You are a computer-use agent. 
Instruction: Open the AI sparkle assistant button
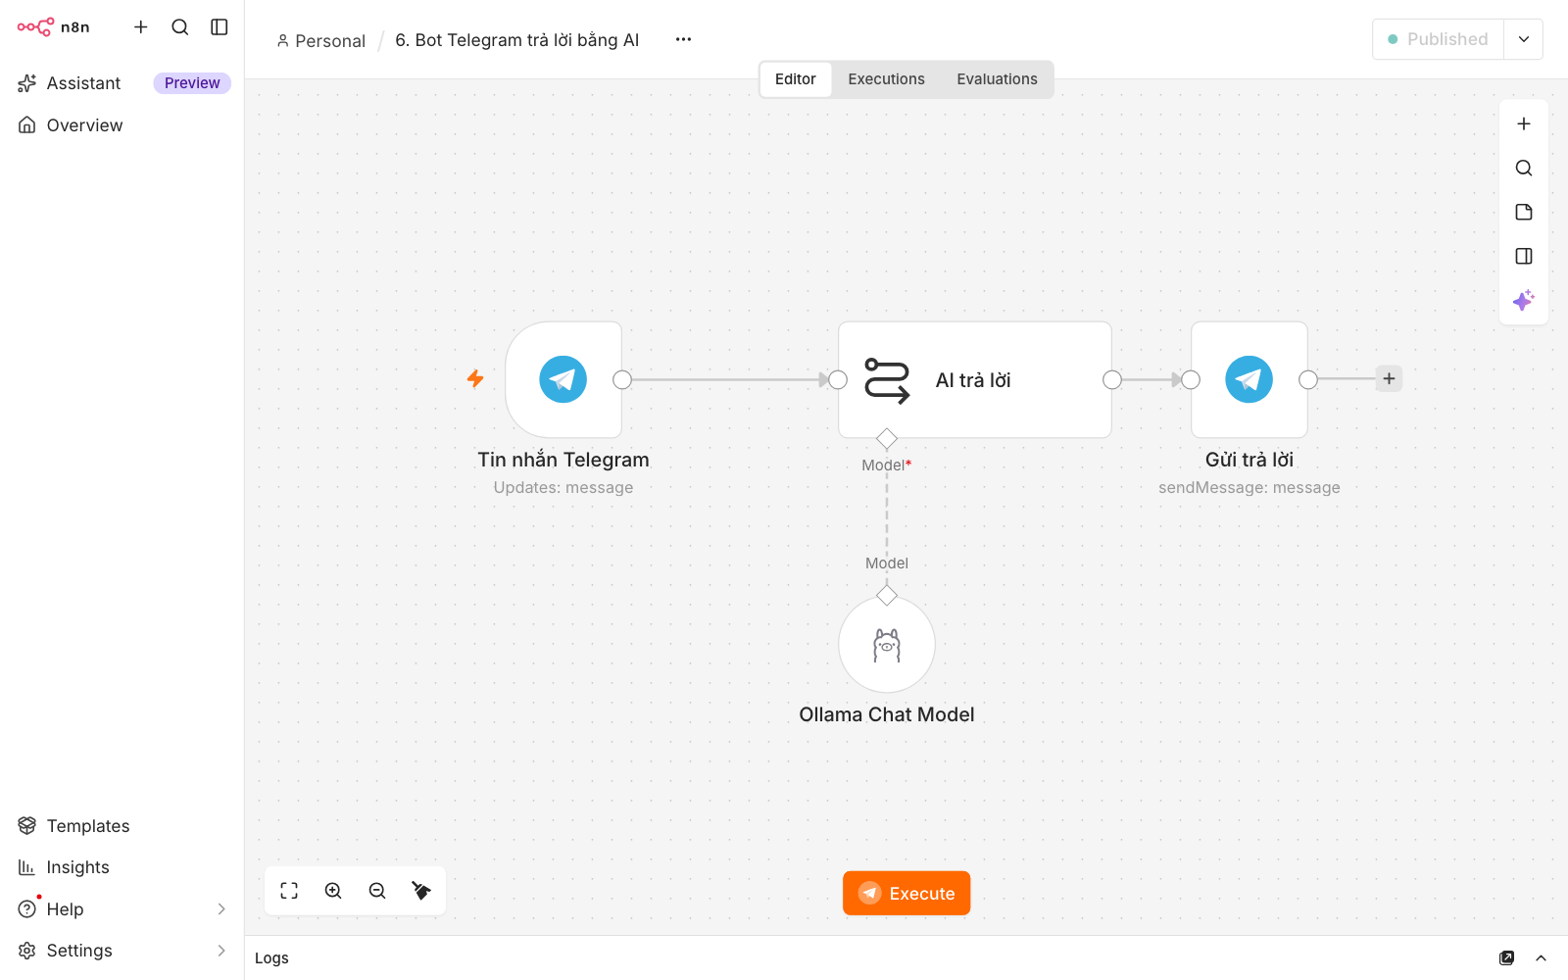(1524, 300)
